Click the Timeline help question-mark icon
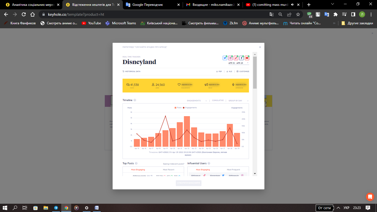Screen dimensions: 377x212 click(x=135, y=100)
